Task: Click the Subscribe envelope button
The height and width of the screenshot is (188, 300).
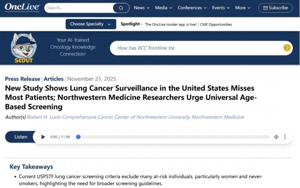Action: pos(276,8)
